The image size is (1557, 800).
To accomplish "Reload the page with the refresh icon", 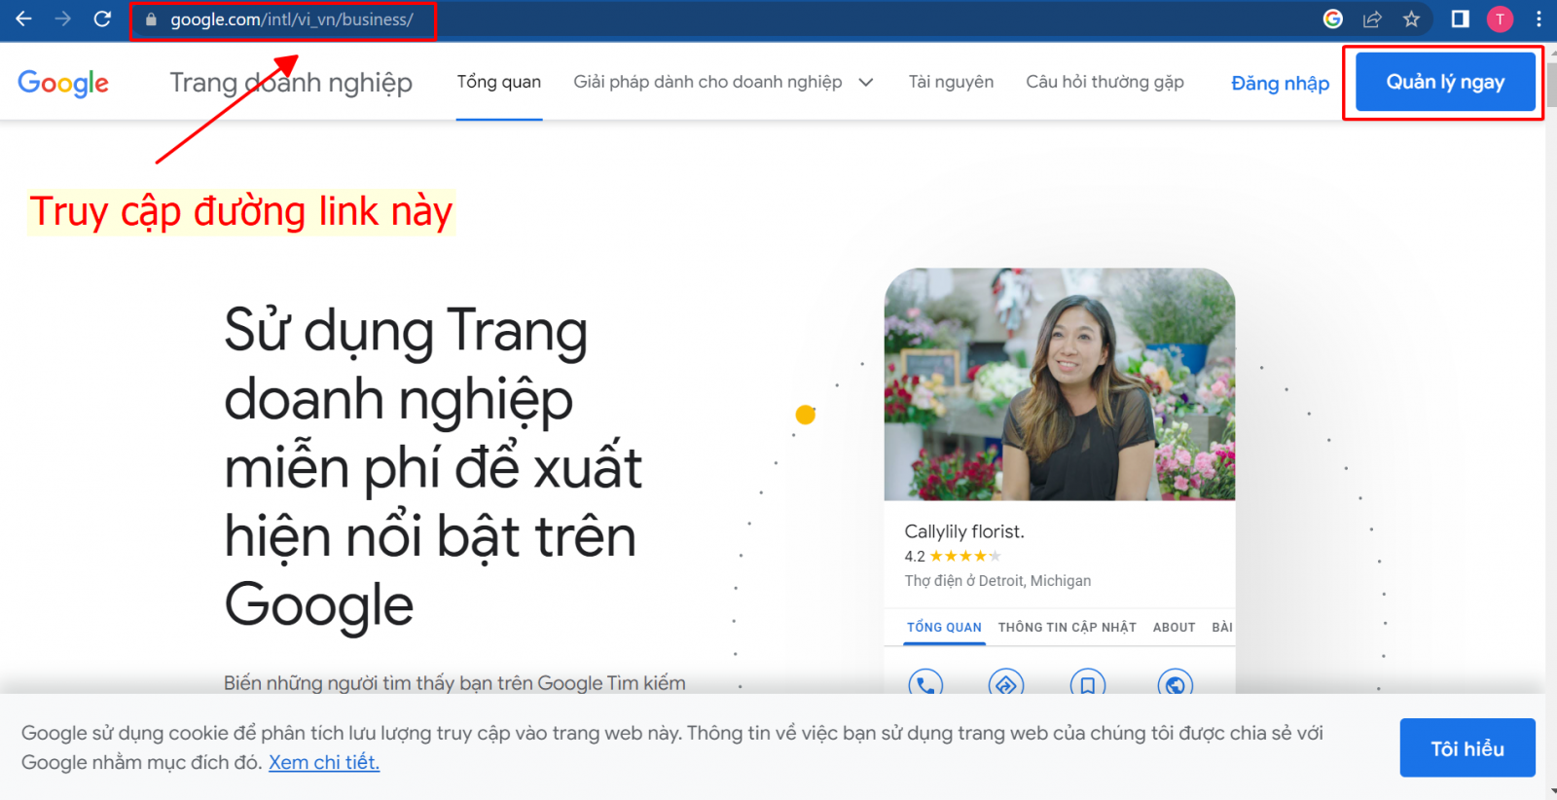I will (x=102, y=18).
